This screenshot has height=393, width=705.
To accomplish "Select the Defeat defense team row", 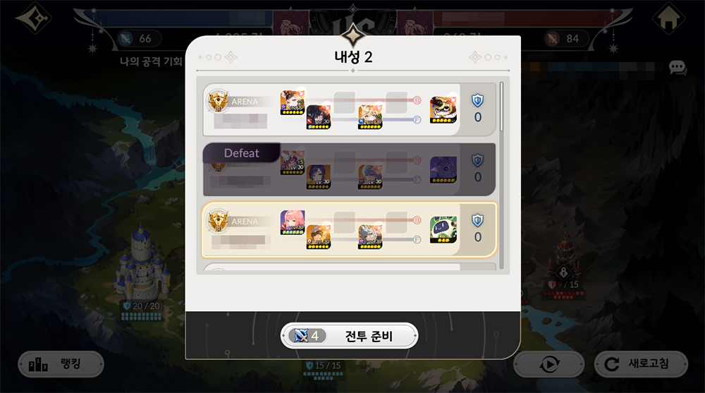I will pos(350,170).
